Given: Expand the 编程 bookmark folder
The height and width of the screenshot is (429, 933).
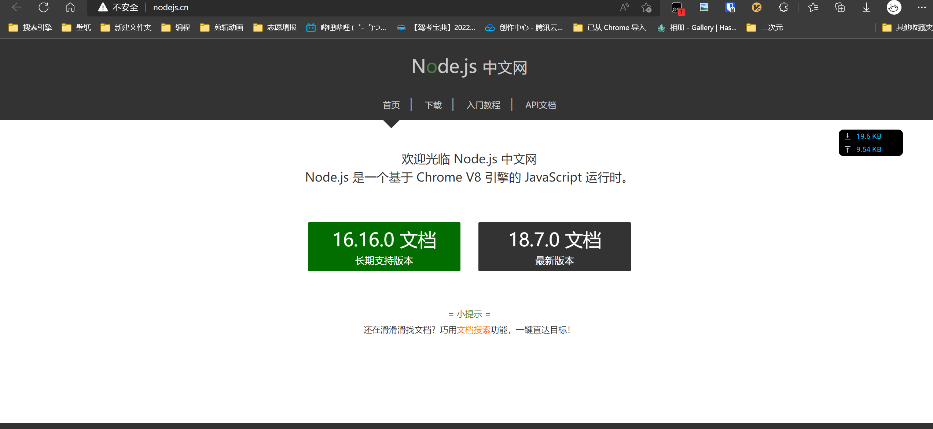Looking at the screenshot, I should (176, 27).
